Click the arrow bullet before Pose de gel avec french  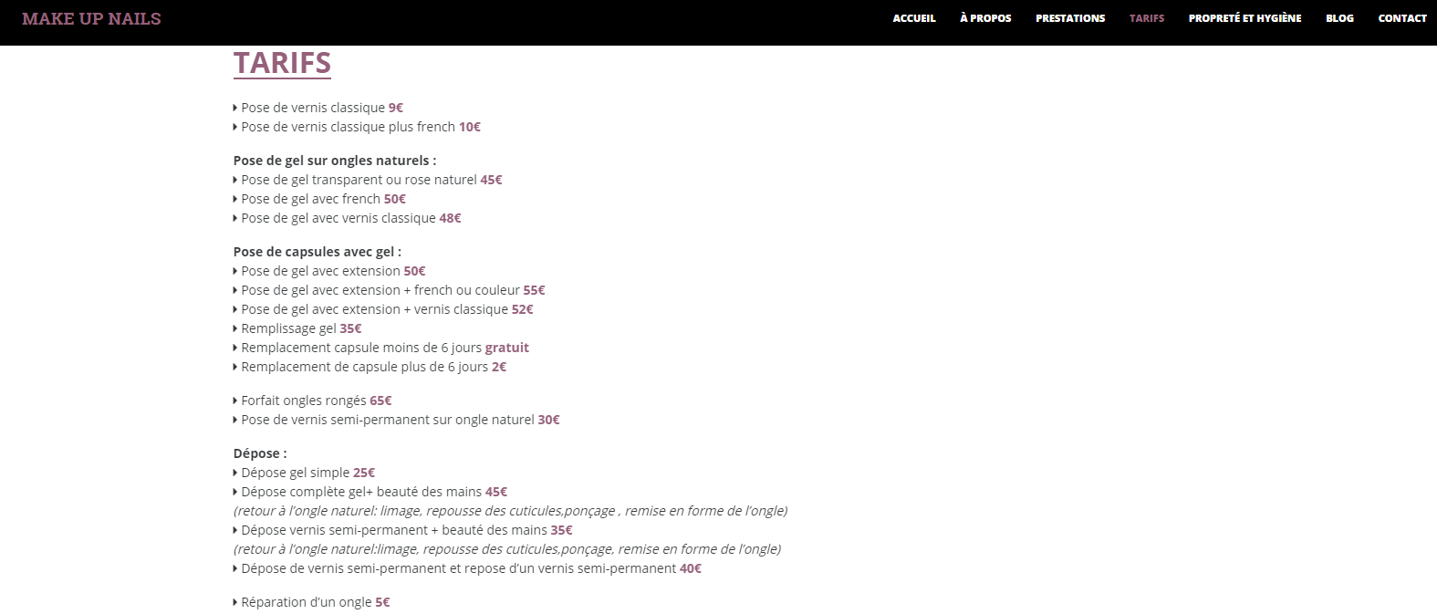(235, 199)
